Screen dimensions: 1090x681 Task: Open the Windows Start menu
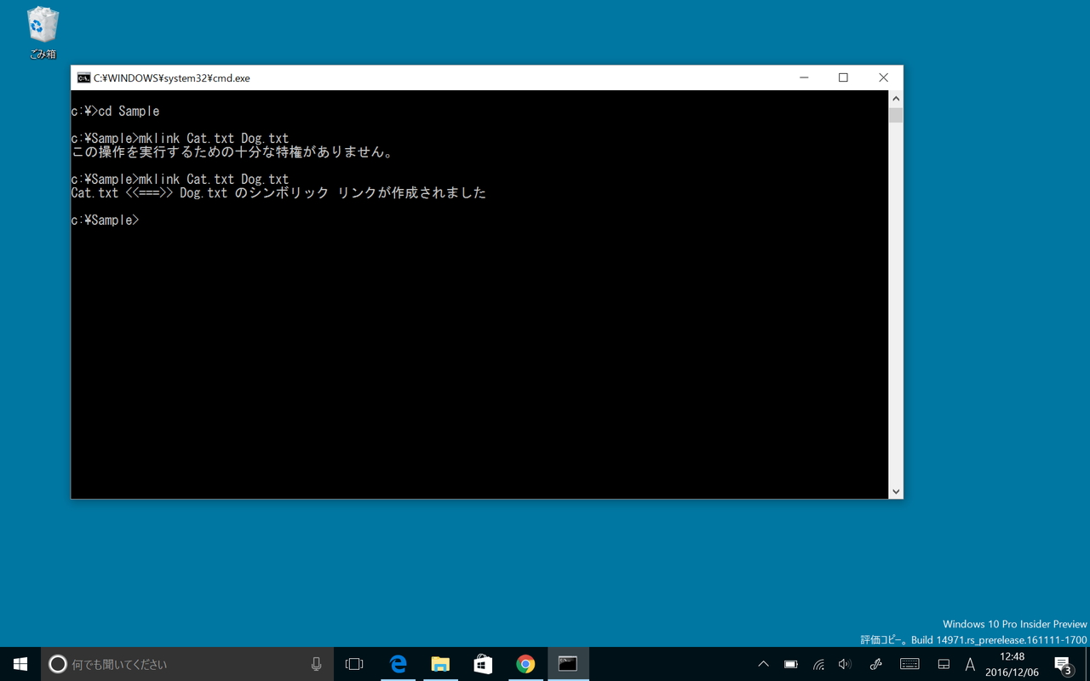(x=20, y=664)
